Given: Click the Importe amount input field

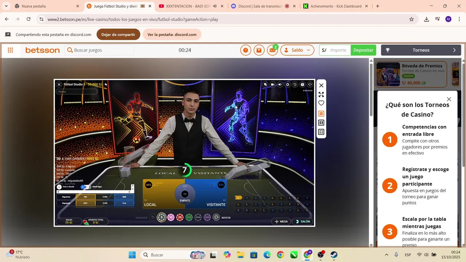Looking at the screenshot, I should (339, 50).
